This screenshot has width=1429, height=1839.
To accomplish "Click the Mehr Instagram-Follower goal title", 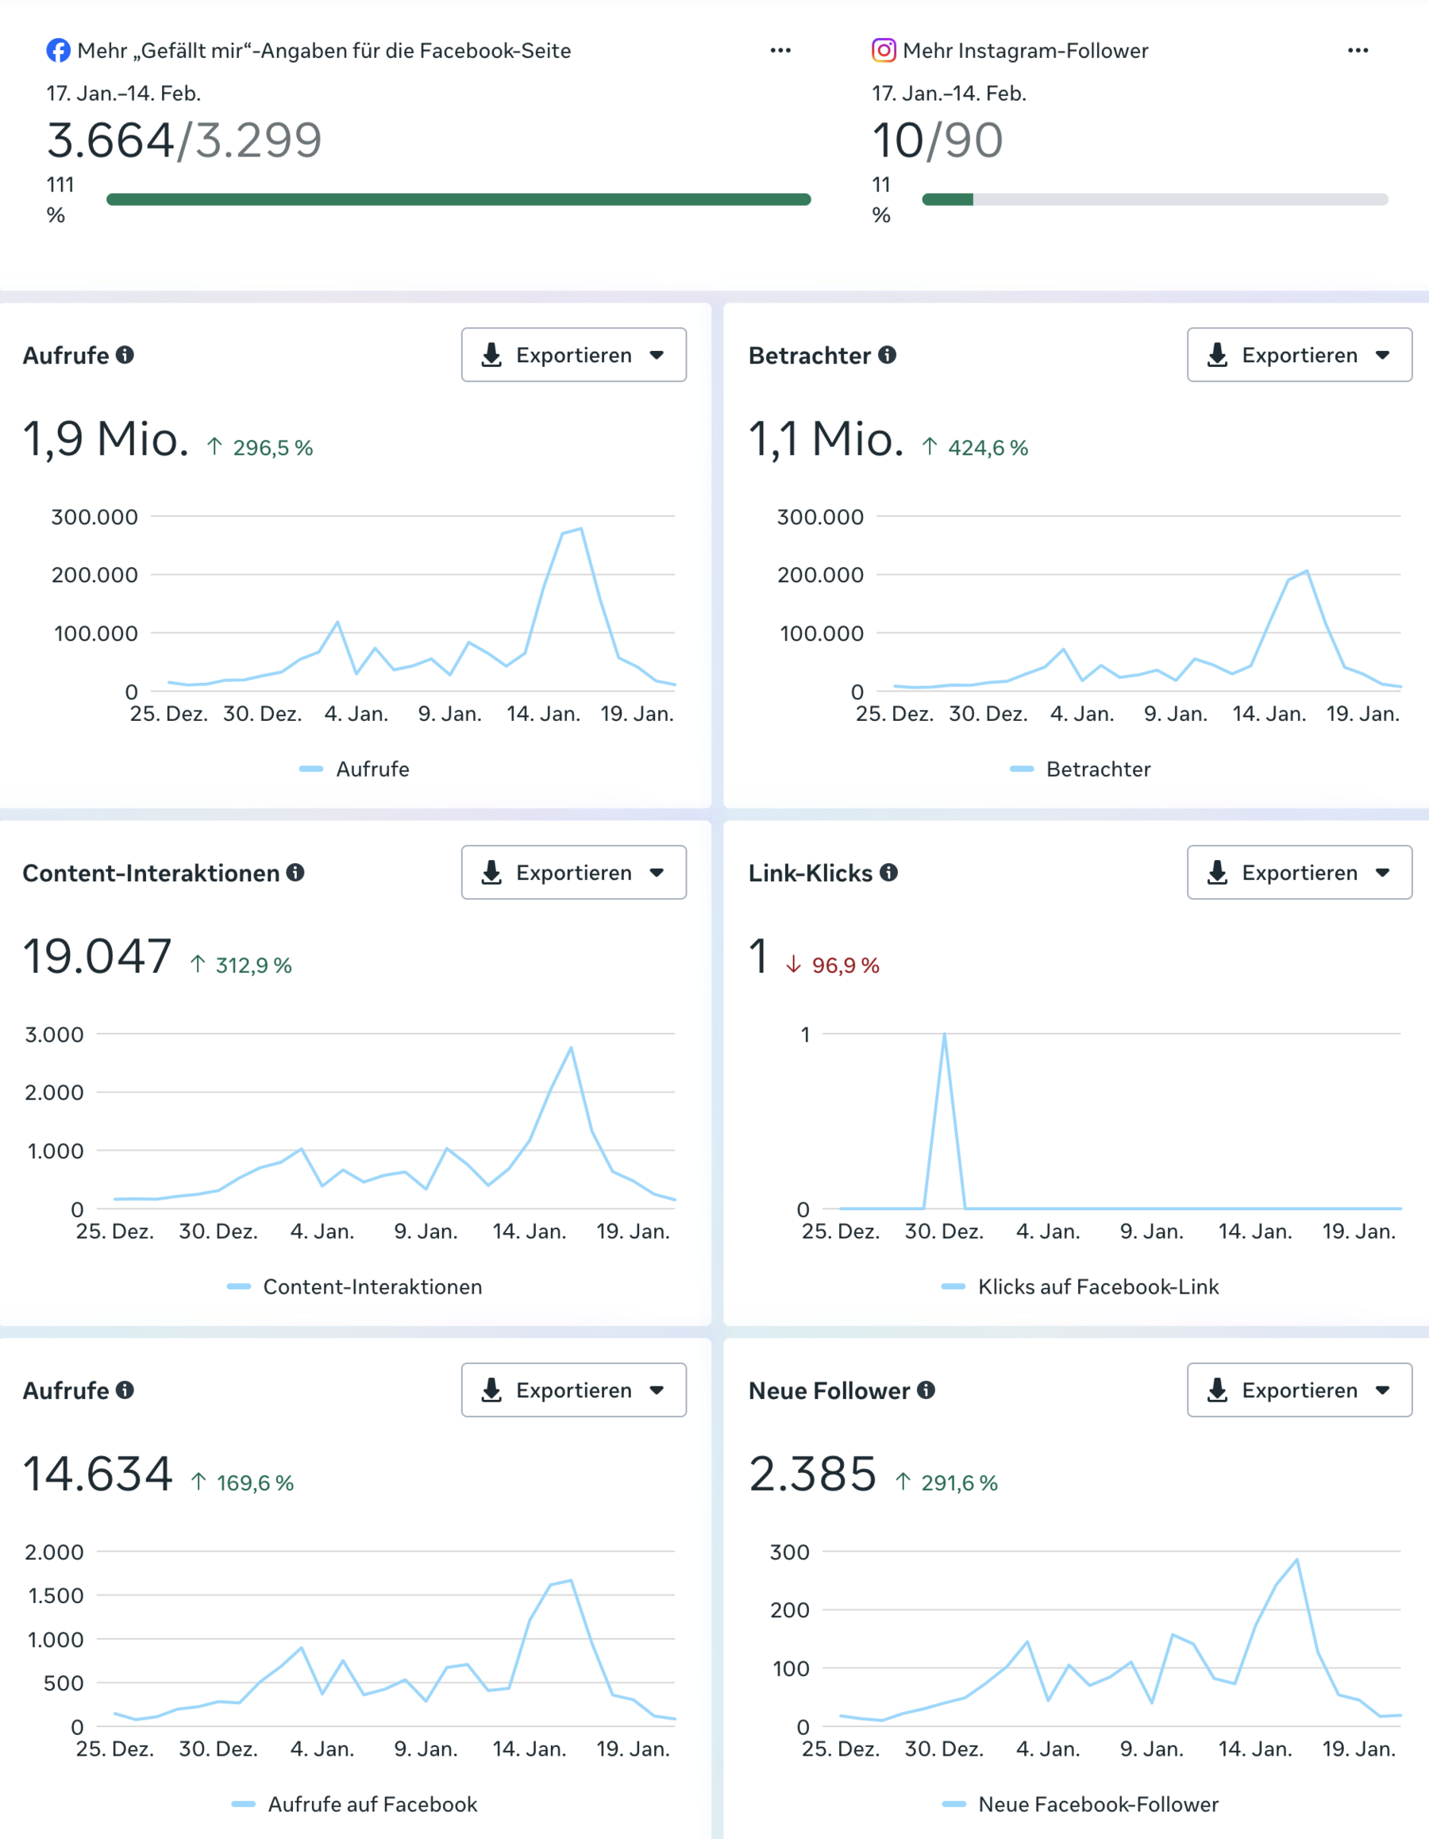I will (x=1025, y=51).
